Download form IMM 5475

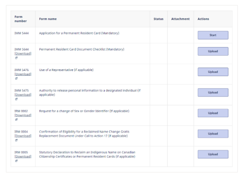pos(23,95)
